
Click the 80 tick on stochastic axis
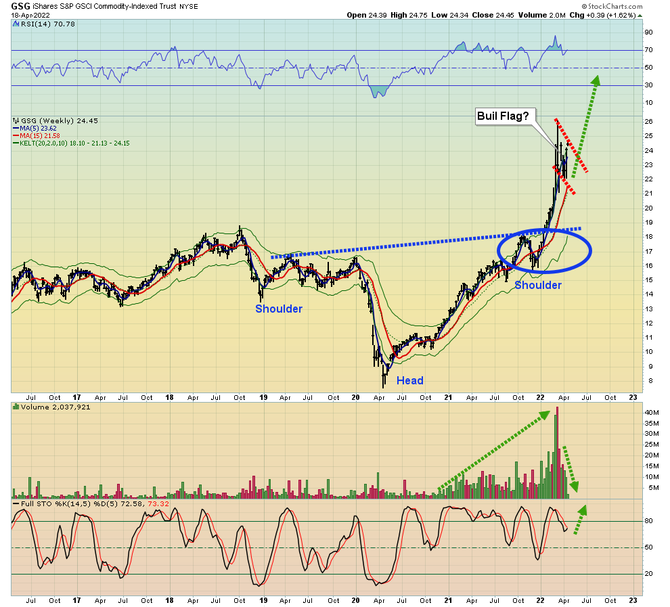tap(648, 521)
